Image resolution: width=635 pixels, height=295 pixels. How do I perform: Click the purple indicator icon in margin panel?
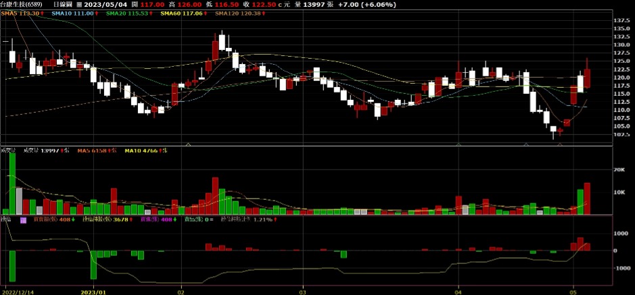(24, 219)
